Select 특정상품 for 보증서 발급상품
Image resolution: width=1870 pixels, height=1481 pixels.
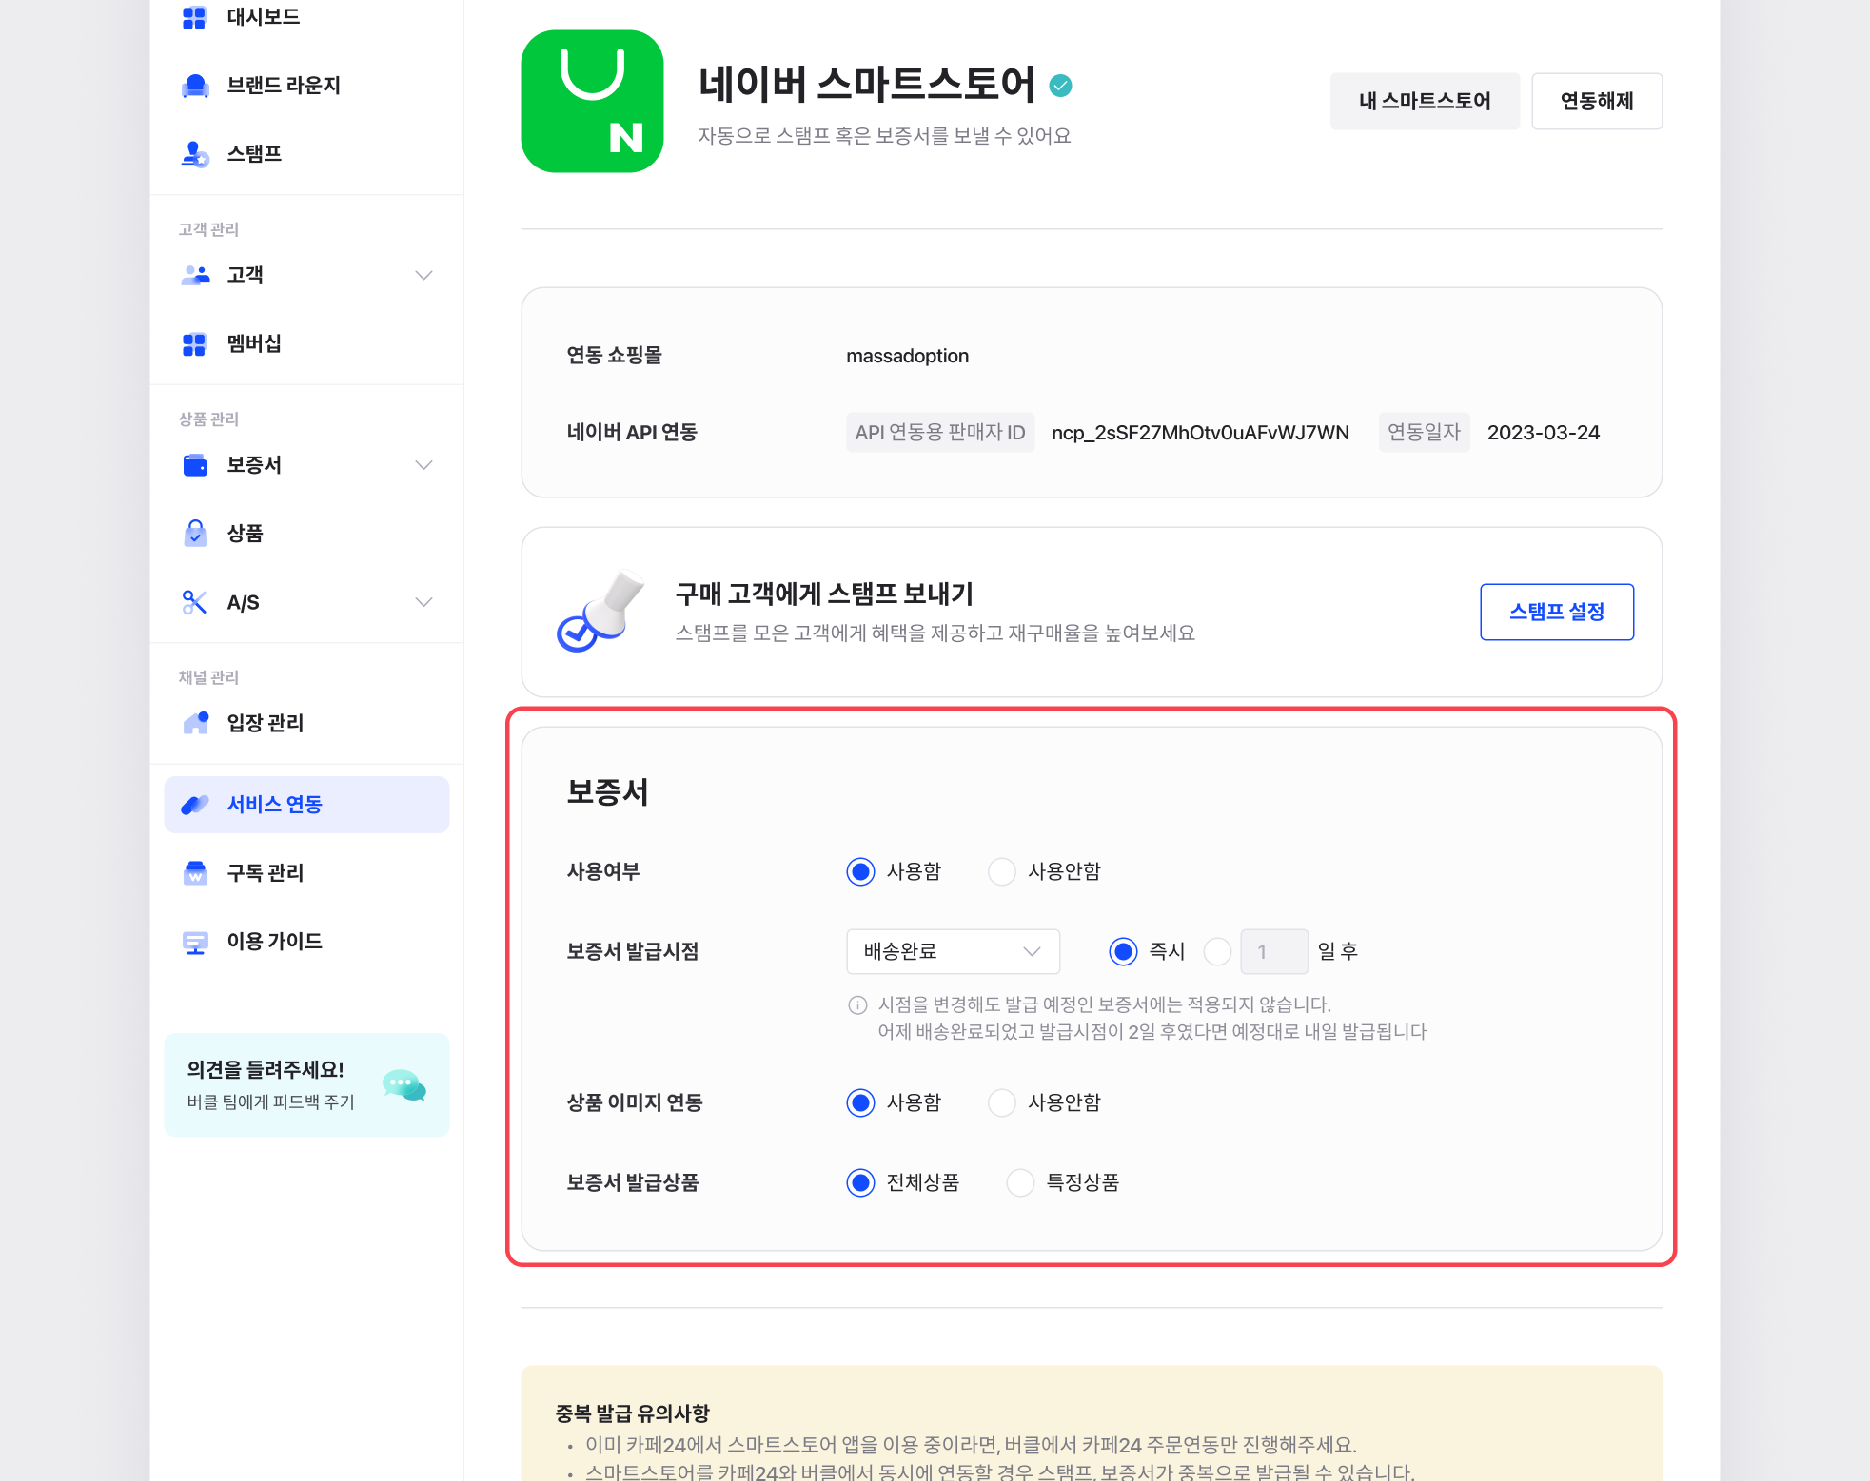(x=1020, y=1182)
